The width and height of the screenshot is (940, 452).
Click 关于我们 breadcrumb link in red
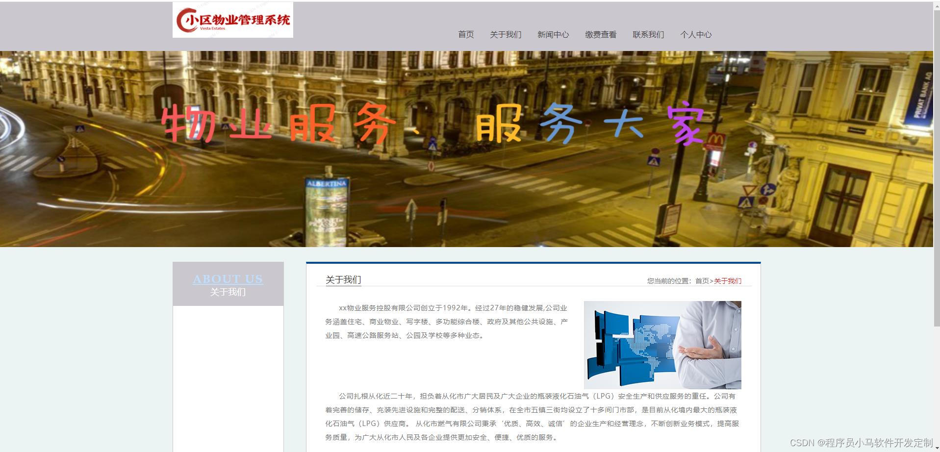pos(727,281)
